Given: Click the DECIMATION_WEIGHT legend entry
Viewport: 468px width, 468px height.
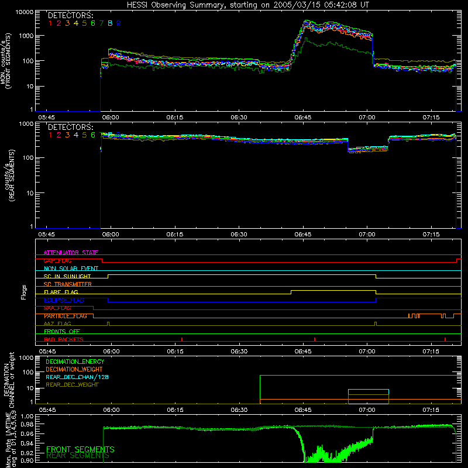Looking at the screenshot, I should tap(74, 369).
